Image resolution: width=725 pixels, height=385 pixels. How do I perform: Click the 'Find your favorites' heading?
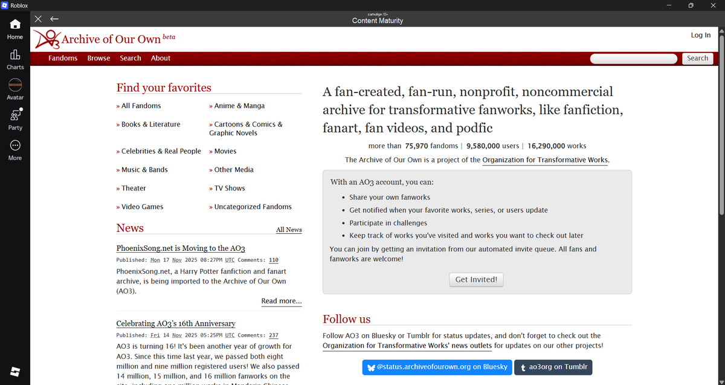(x=164, y=88)
